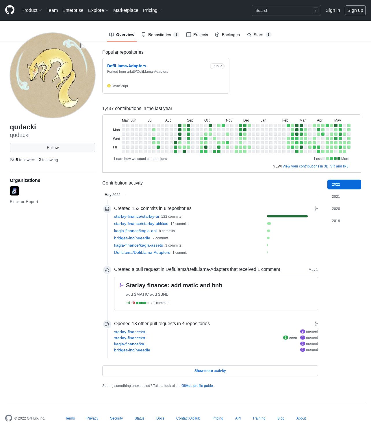This screenshot has height=436, width=371.
Task: Open starlay-finance/starlay-ui repository link
Action: [136, 216]
